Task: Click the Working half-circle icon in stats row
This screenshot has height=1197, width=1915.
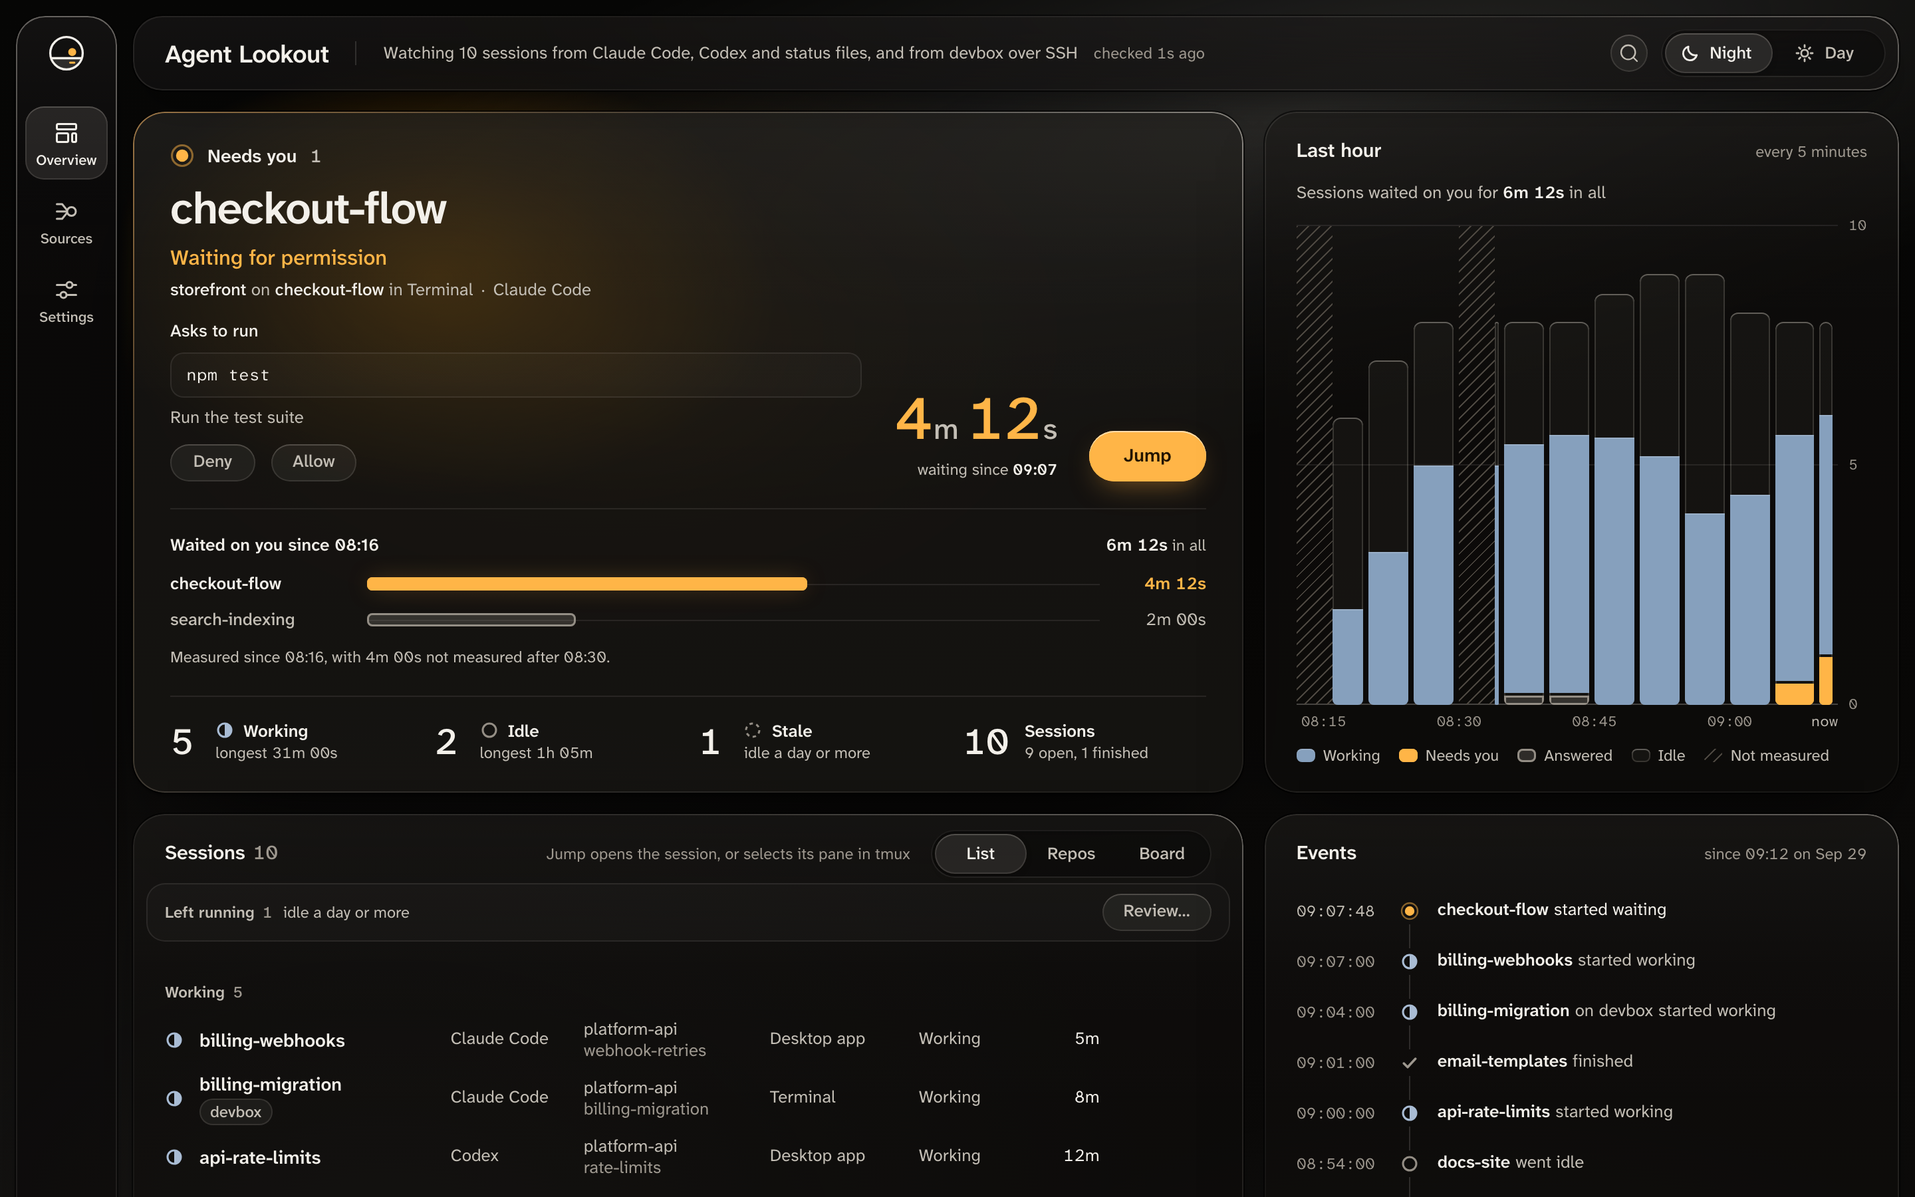Action: pyautogui.click(x=225, y=730)
